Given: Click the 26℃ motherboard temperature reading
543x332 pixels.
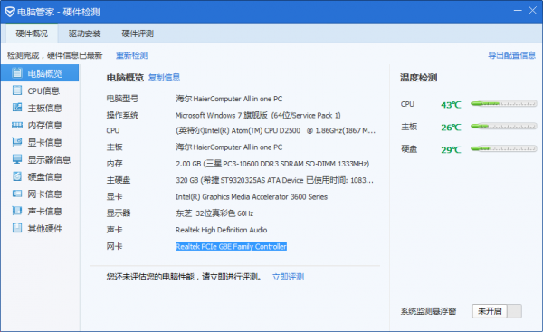Looking at the screenshot, I should [451, 128].
